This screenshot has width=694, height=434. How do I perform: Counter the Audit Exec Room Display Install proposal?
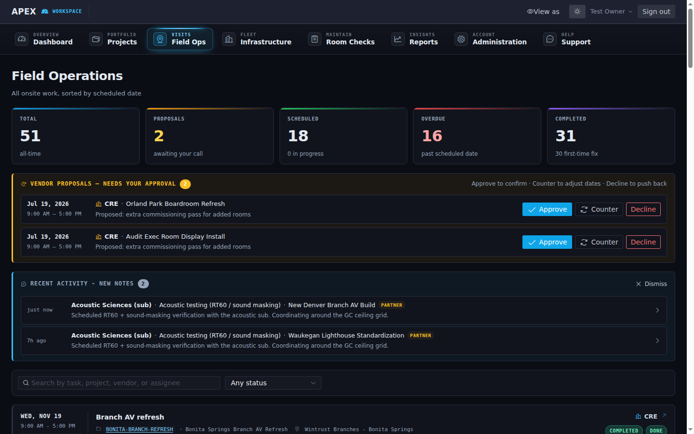[x=599, y=242]
